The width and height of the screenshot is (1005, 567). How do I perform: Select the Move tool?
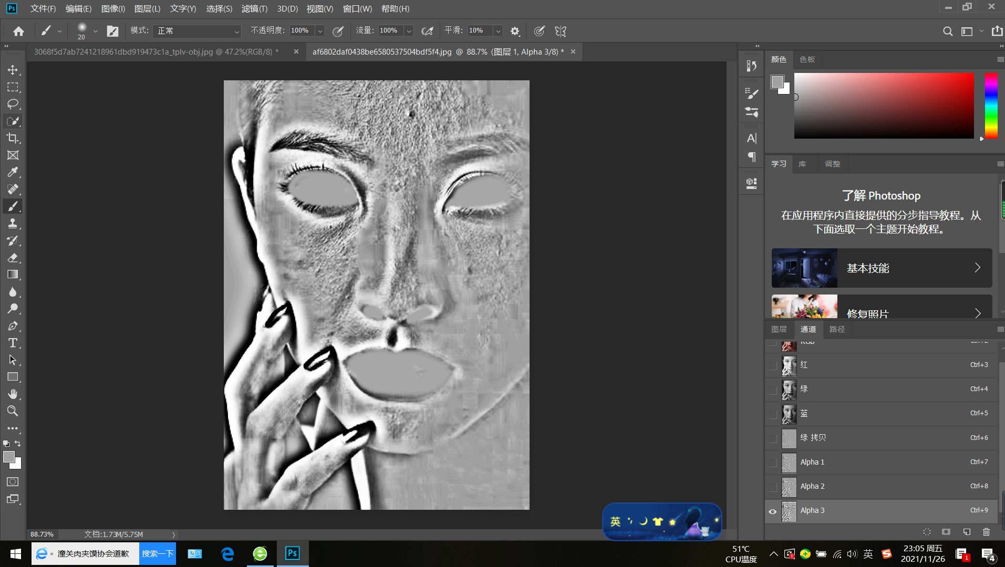click(x=13, y=70)
